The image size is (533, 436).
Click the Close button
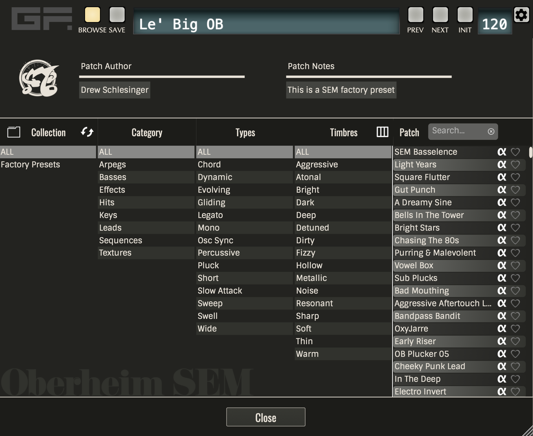coord(266,417)
